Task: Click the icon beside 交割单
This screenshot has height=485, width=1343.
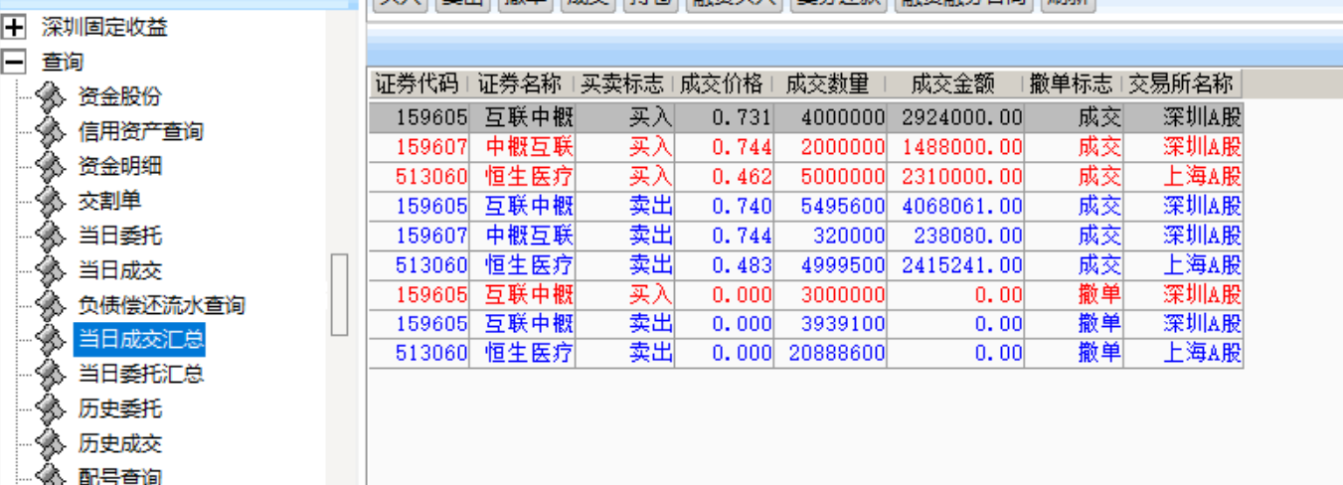Action: coord(50,201)
